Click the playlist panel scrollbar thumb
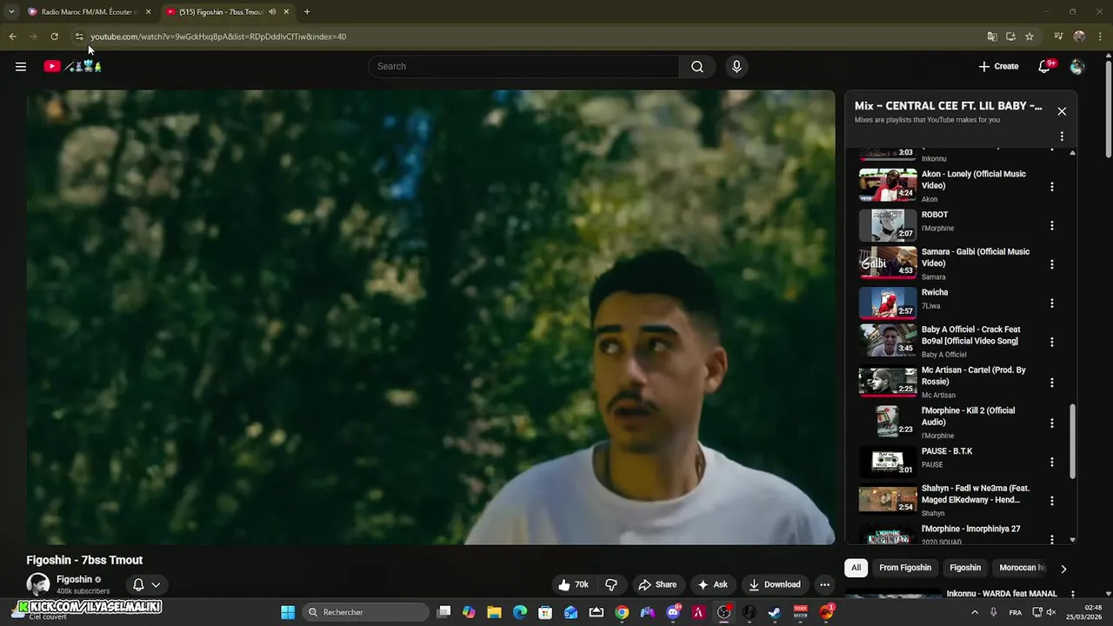 [x=1072, y=441]
